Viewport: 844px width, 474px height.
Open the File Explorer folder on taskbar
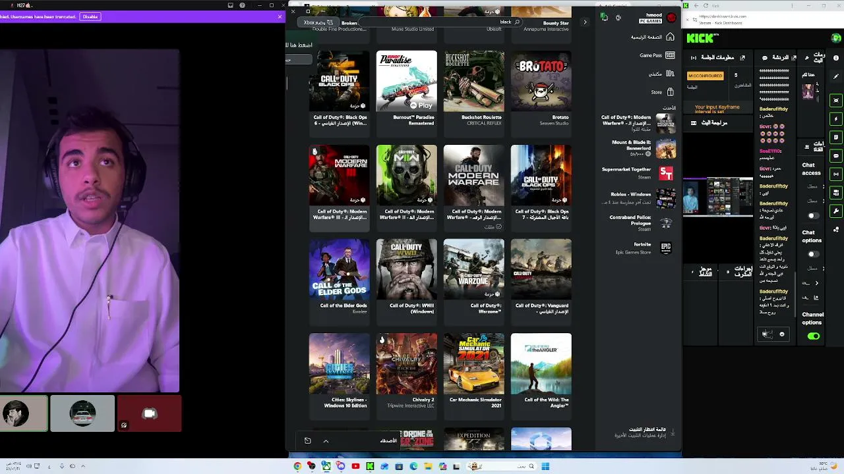(x=428, y=467)
